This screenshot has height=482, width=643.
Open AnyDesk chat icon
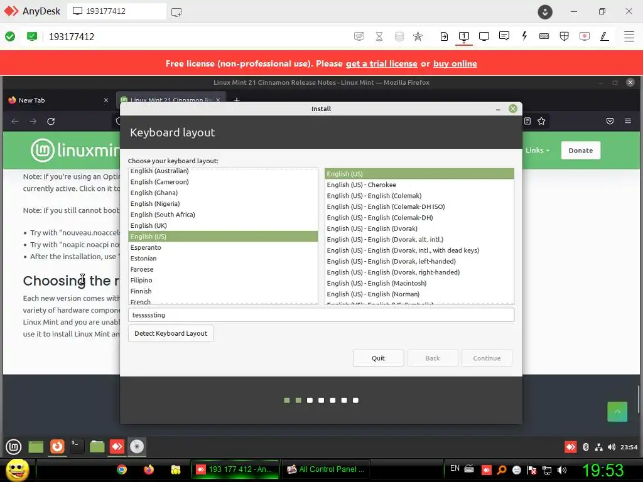pyautogui.click(x=504, y=36)
